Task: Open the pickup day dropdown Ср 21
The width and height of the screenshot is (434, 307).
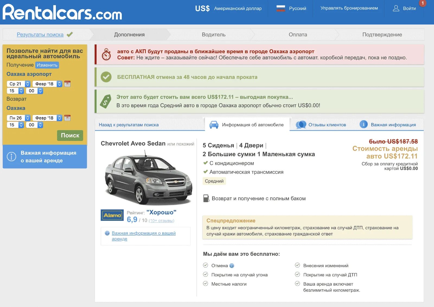Action: coord(18,84)
